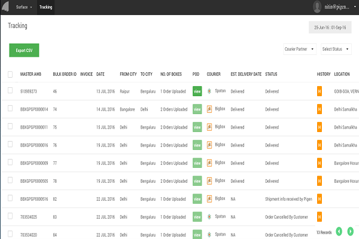Open history for BBXGPGP0000516 shipment
This screenshot has width=359, height=239.
(x=320, y=198)
